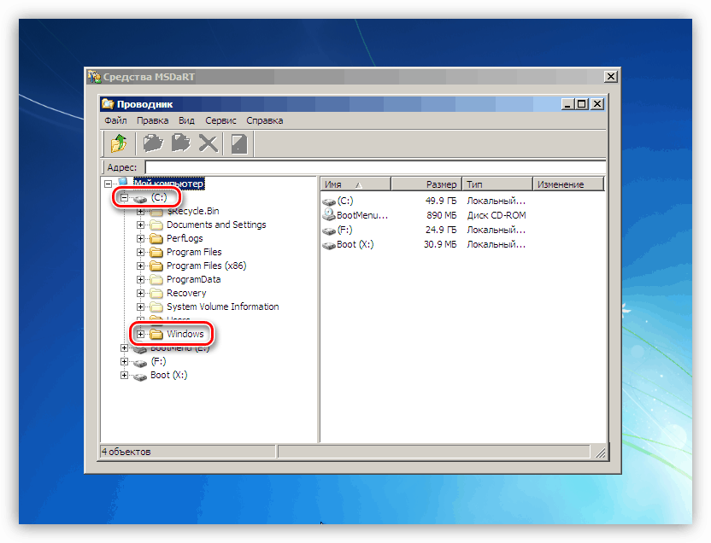Collapse the Мой компьютер tree node
Screen dimensions: 711x543
pyautogui.click(x=108, y=184)
